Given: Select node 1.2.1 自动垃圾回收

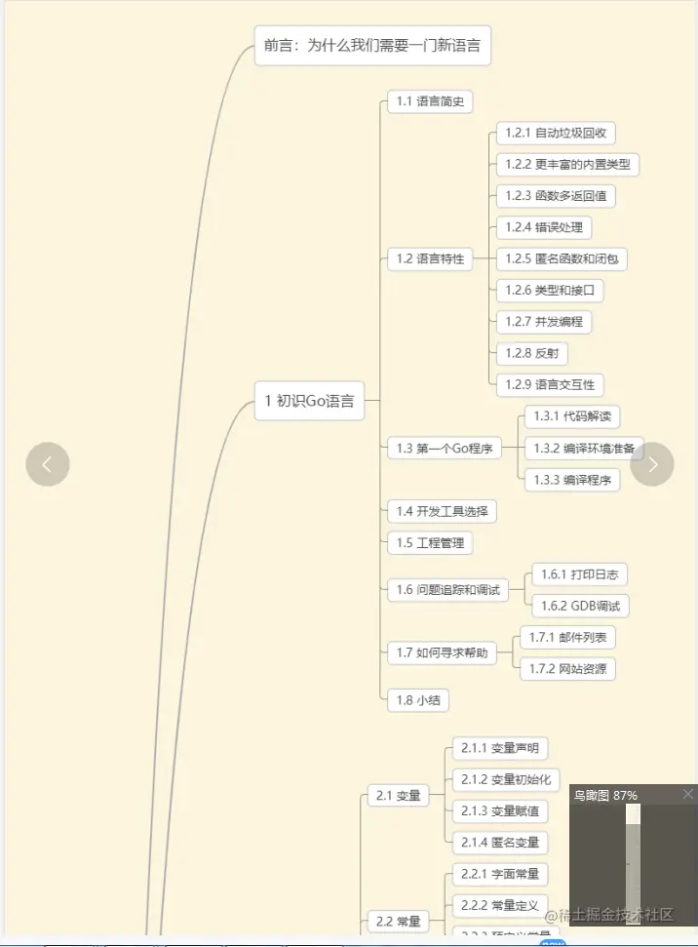Looking at the screenshot, I should pyautogui.click(x=556, y=133).
